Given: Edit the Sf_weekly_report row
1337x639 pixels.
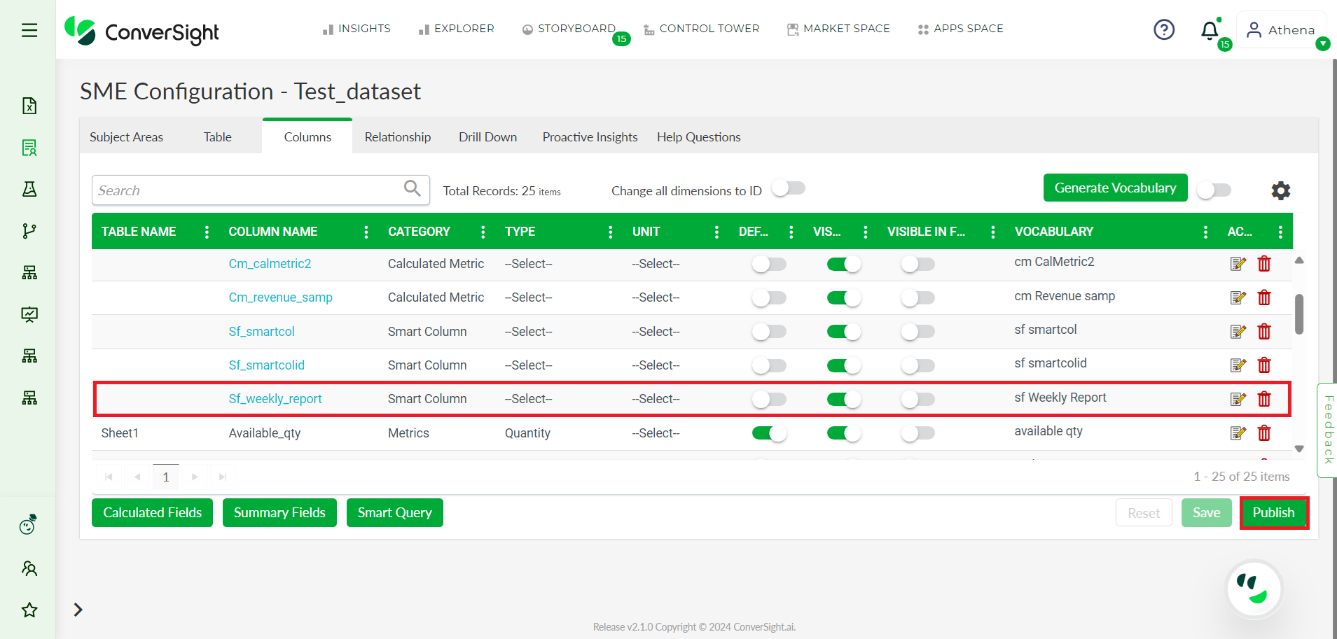Looking at the screenshot, I should 1238,399.
